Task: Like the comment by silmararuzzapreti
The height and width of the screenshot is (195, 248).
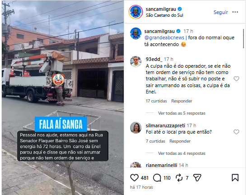Action: [x=236, y=132]
